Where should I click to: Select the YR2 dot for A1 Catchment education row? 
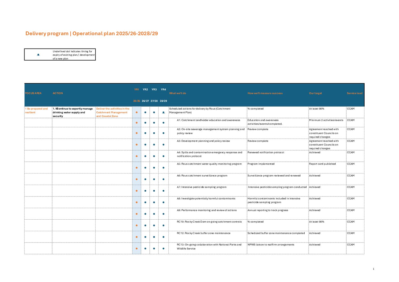[145, 122]
